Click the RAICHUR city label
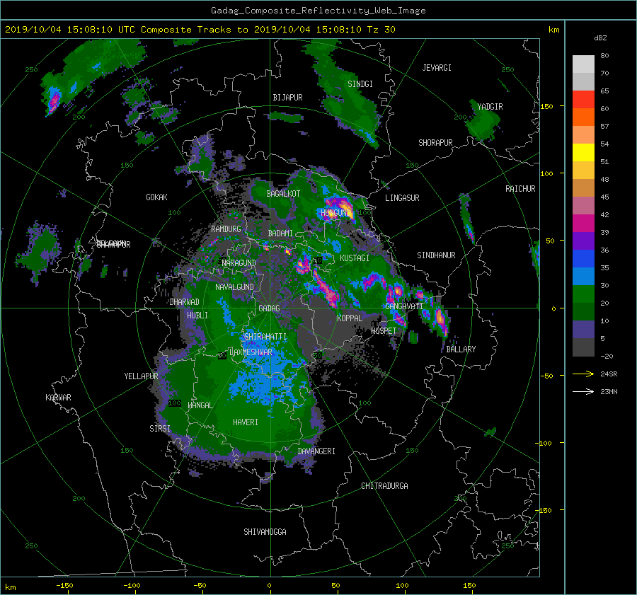Screen dimensions: 637x595 [x=520, y=189]
